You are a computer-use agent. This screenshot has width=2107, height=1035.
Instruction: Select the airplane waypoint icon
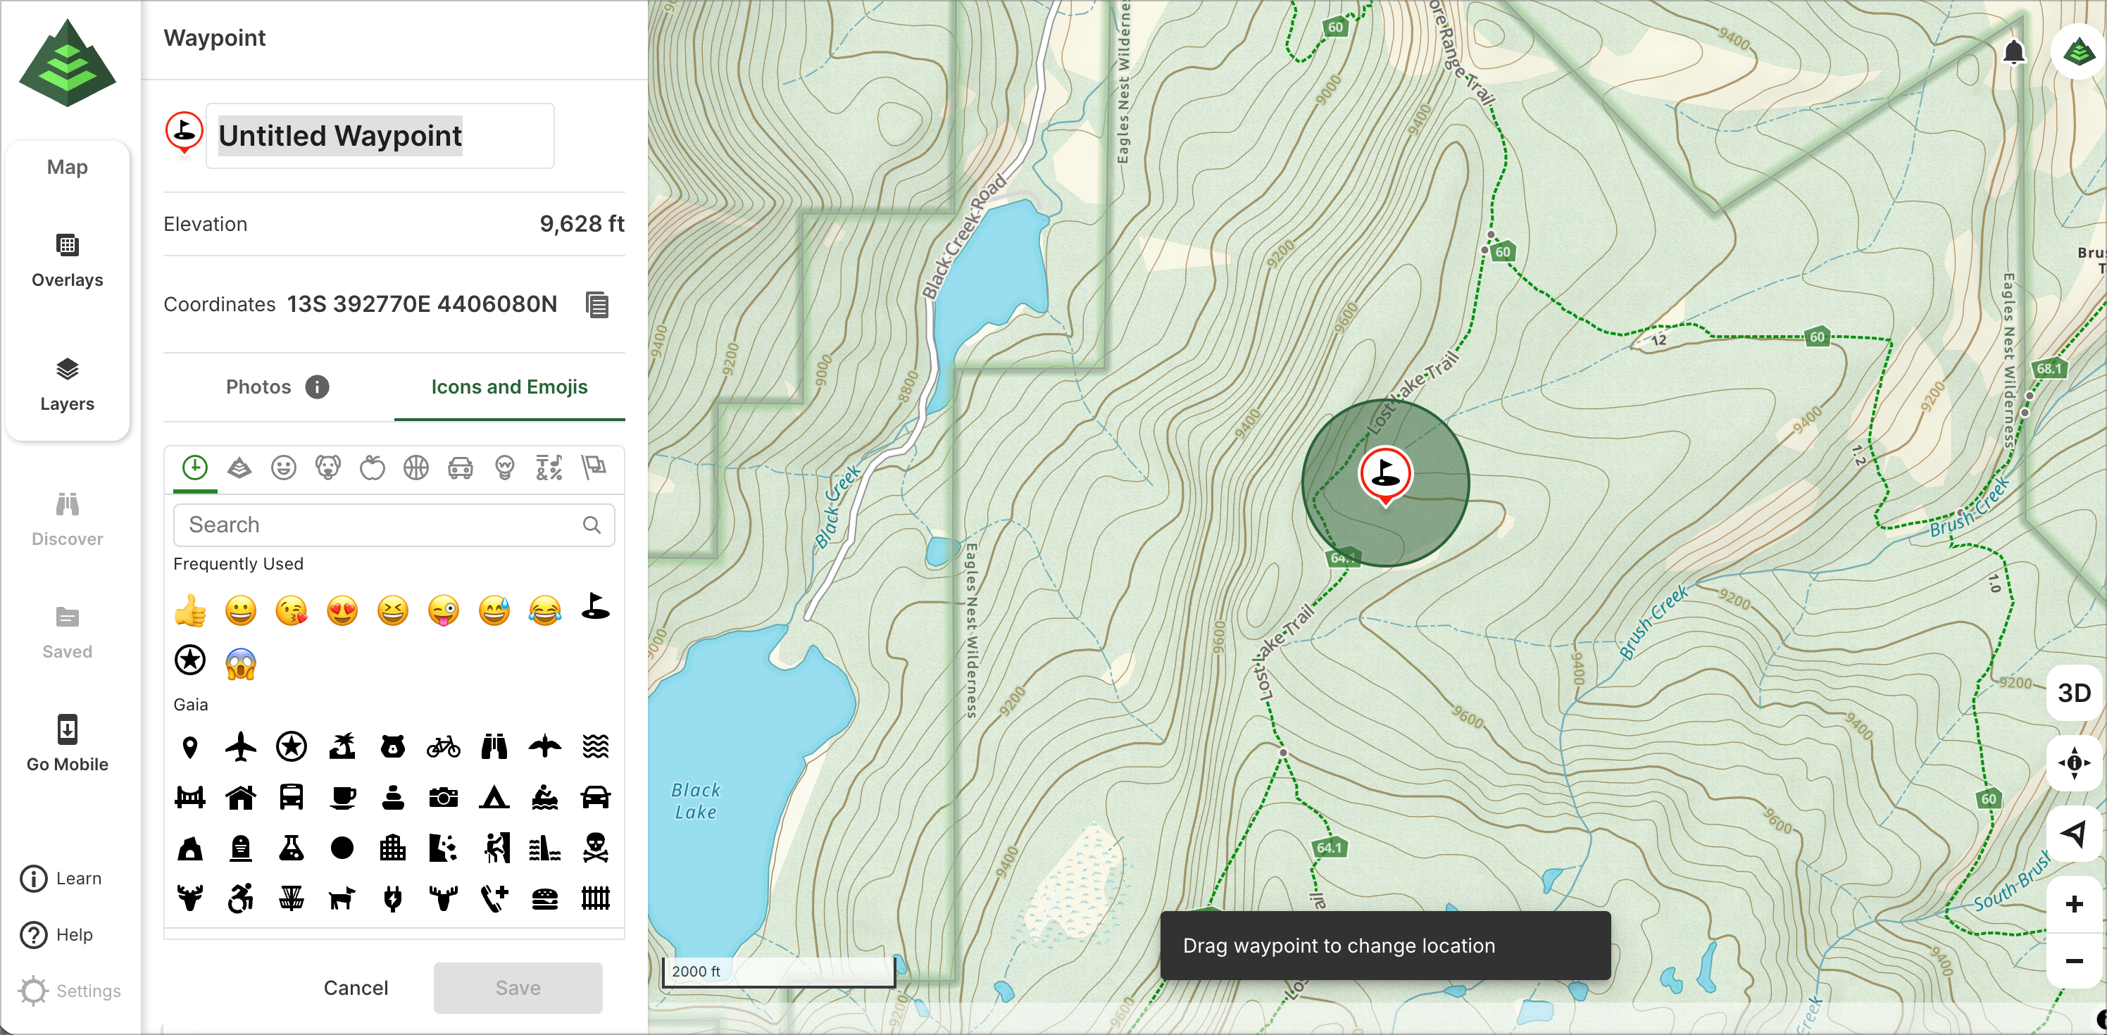coord(240,746)
